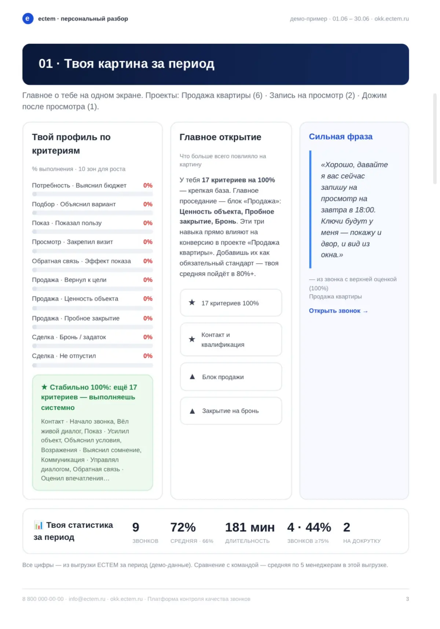Viewport: 440px width, 629px height.
Task: Click the star icon beside 17 критериев 100%
Action: click(192, 303)
